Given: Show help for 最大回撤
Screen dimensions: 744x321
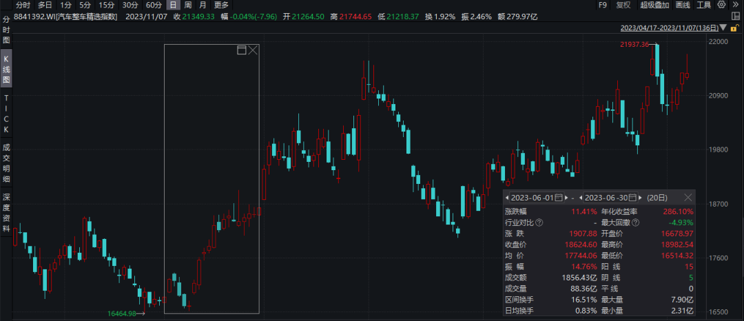Looking at the screenshot, I should click(x=636, y=223).
